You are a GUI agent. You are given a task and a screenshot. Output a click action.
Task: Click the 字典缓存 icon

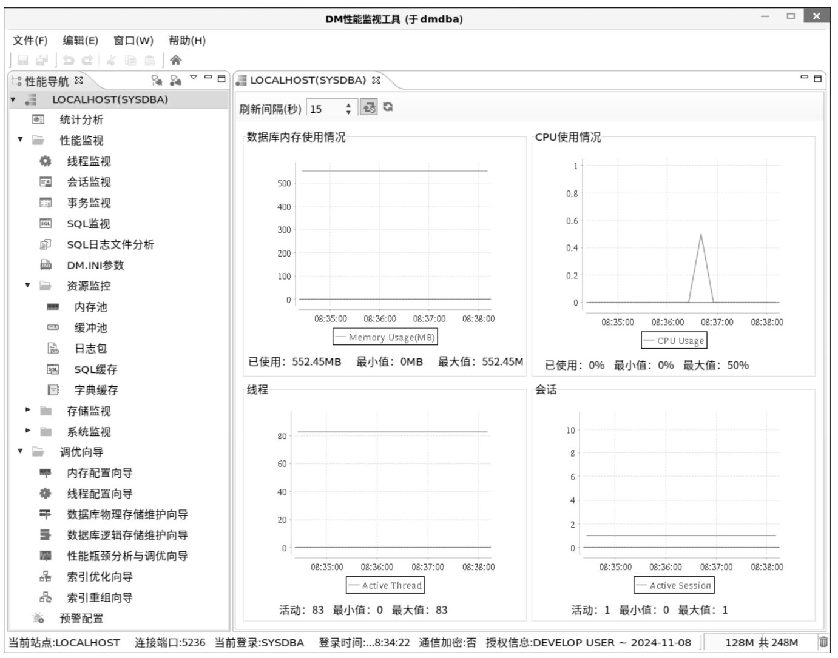click(x=53, y=390)
